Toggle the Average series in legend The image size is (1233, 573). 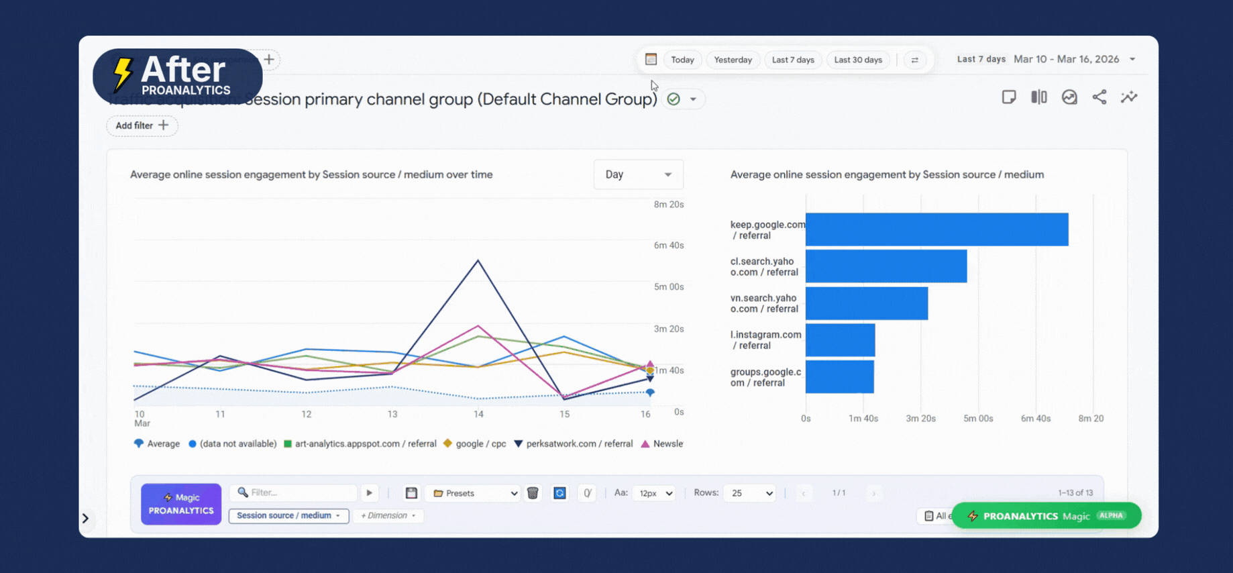click(157, 444)
